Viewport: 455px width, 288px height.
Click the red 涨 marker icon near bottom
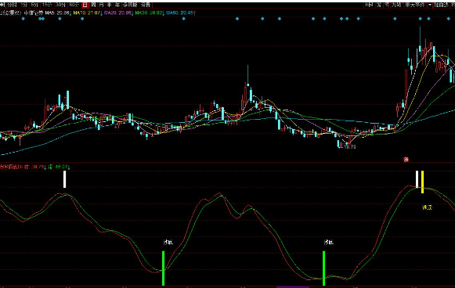(x=406, y=159)
